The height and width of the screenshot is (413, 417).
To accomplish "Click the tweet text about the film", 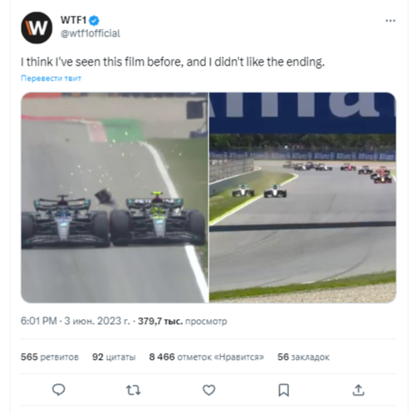I will coord(173,61).
